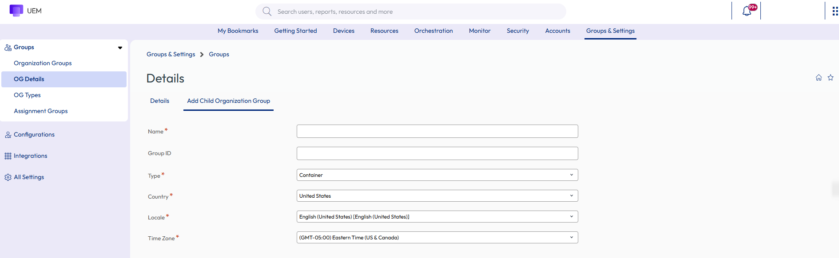This screenshot has width=839, height=258.
Task: Click the Name input field
Action: pyautogui.click(x=437, y=131)
